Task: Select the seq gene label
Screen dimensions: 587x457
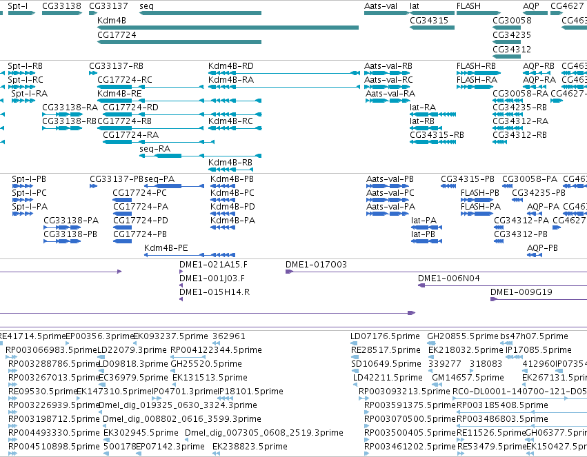Action: [x=146, y=6]
